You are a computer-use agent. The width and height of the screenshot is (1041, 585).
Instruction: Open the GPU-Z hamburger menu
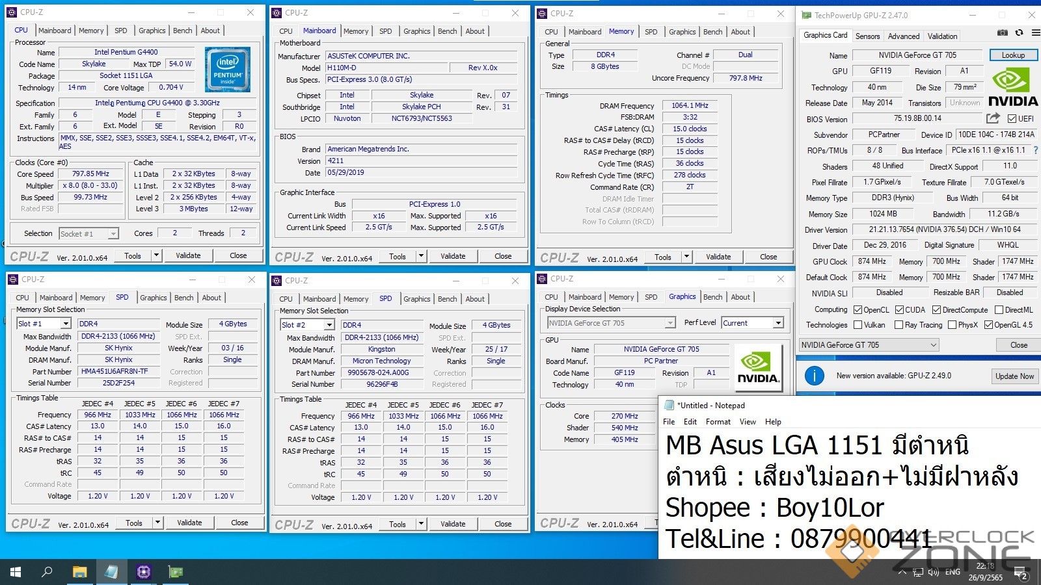point(1034,32)
